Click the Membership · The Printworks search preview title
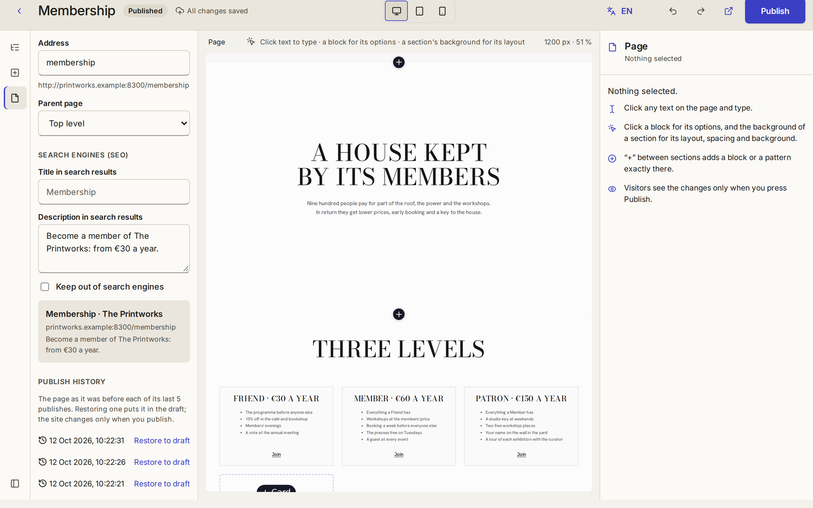The height and width of the screenshot is (508, 813). [104, 314]
